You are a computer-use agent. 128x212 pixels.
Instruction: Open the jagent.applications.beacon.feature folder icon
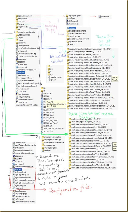(68, 49)
